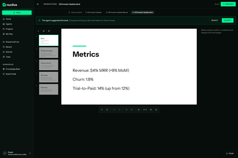Click the Saved status indicator
The height and width of the screenshot is (158, 238).
coord(217,4)
